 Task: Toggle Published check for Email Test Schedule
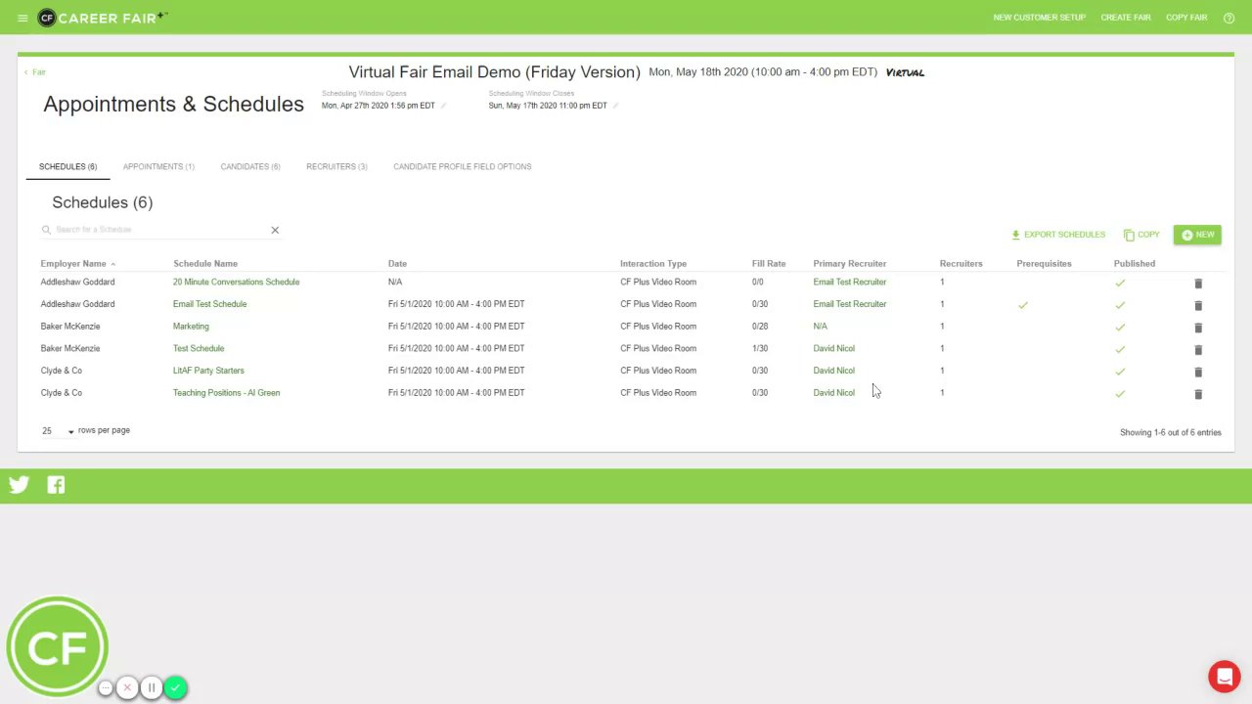(x=1120, y=305)
